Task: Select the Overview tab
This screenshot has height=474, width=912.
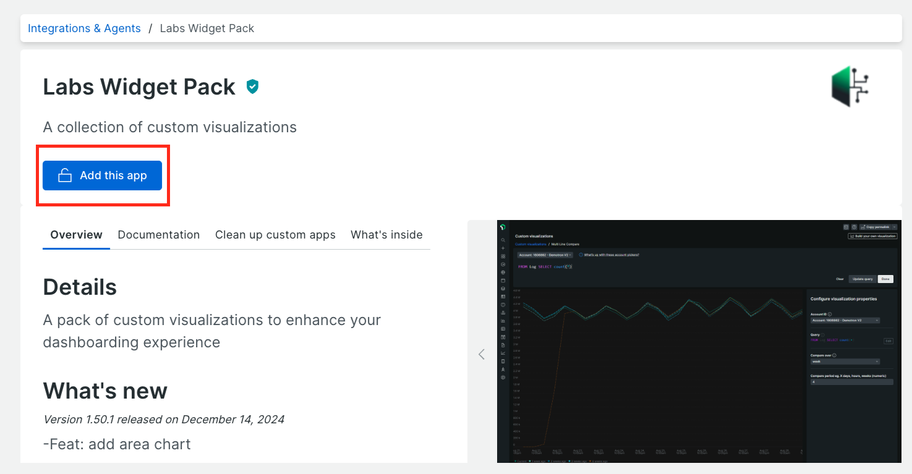Action: [x=77, y=235]
